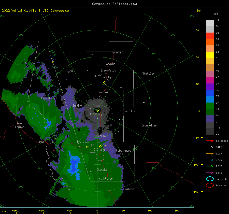This screenshot has width=229, height=214.
Task: Click the yellow diamond marker beside RockyMH
Action: [x=68, y=66]
